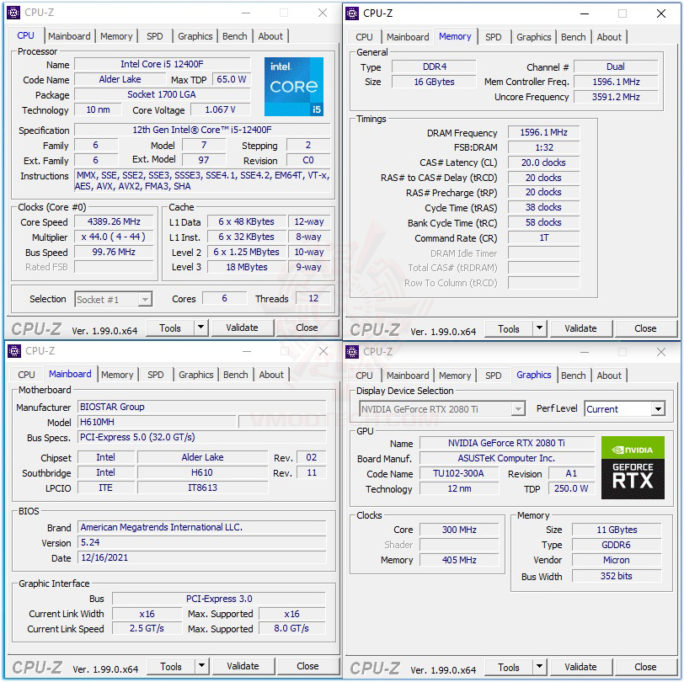
Task: Click the Southbridge model value H610
Action: [202, 472]
